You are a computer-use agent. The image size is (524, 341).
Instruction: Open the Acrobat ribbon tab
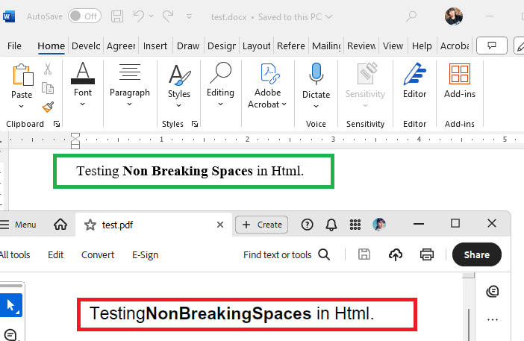tap(455, 46)
